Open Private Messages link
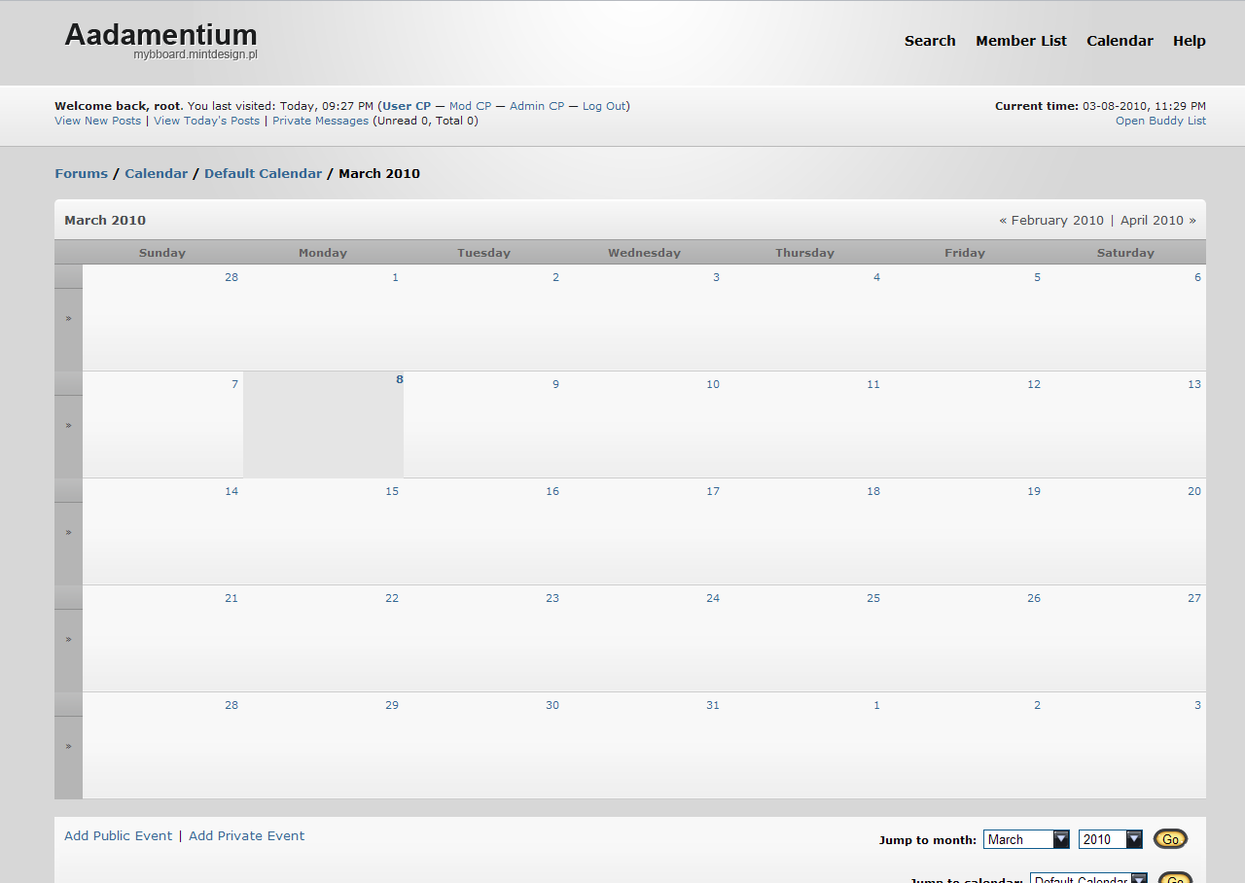 pyautogui.click(x=320, y=121)
